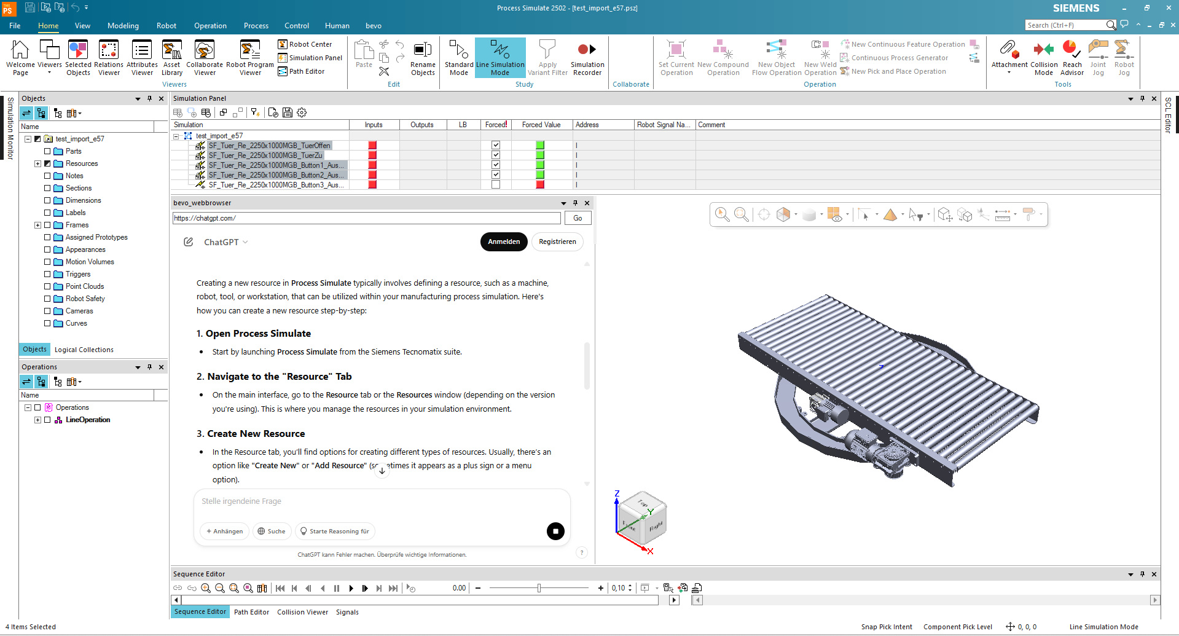1179x636 pixels.
Task: Toggle Forced checkbox for TuerZu signal
Action: 496,155
